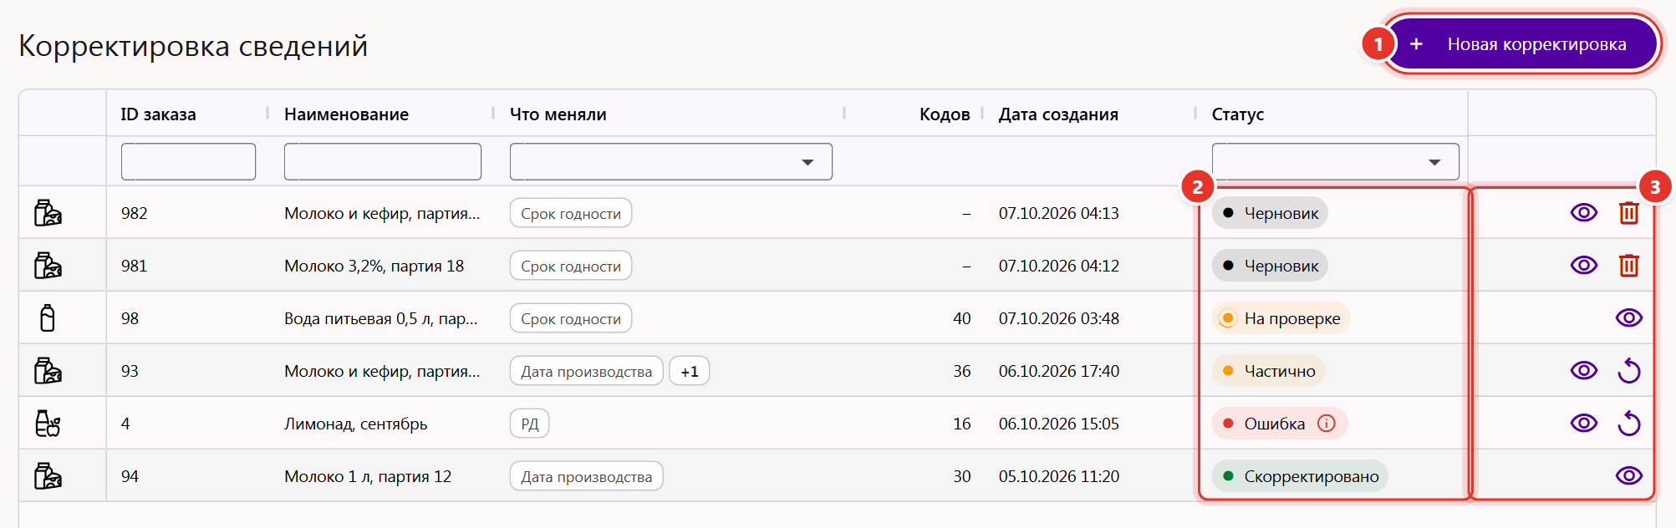1676x528 pixels.
Task: Click the 'Кодов' column header
Action: 945,114
